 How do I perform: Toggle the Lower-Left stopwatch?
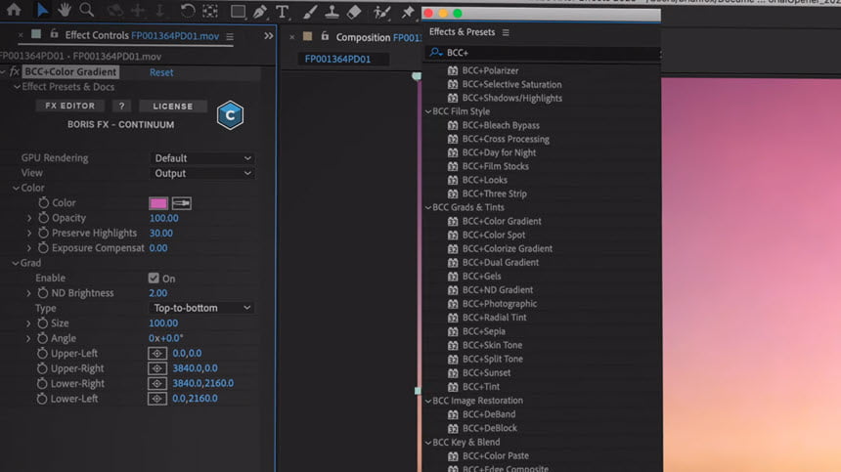point(42,398)
